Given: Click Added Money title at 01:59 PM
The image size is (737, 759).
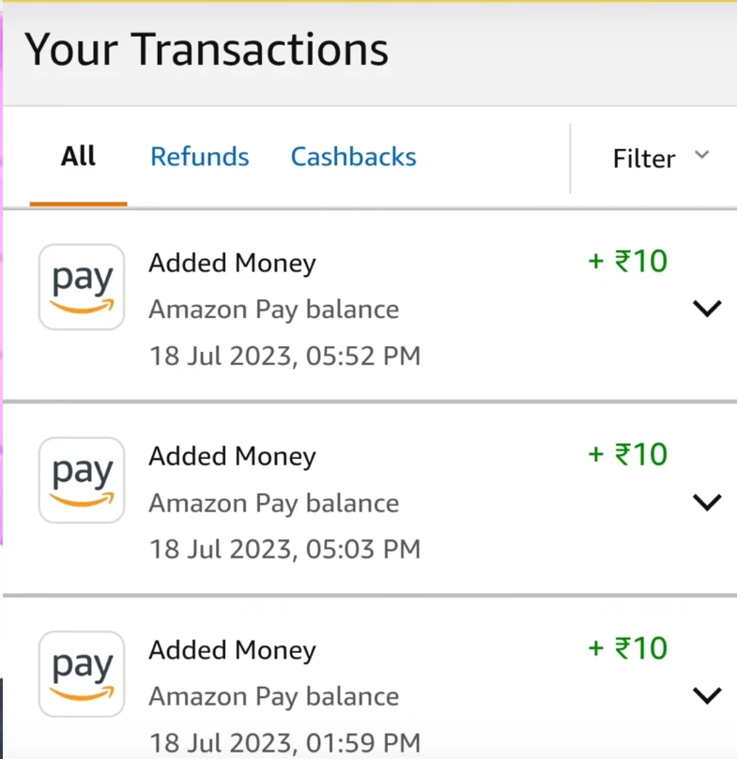Looking at the screenshot, I should click(x=232, y=650).
